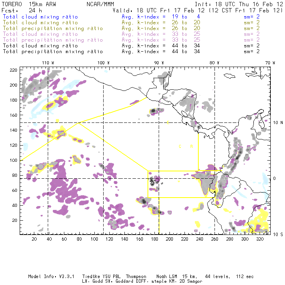Click '300' on the horizontal axis
This screenshot has width=285, height=285.
(245, 239)
